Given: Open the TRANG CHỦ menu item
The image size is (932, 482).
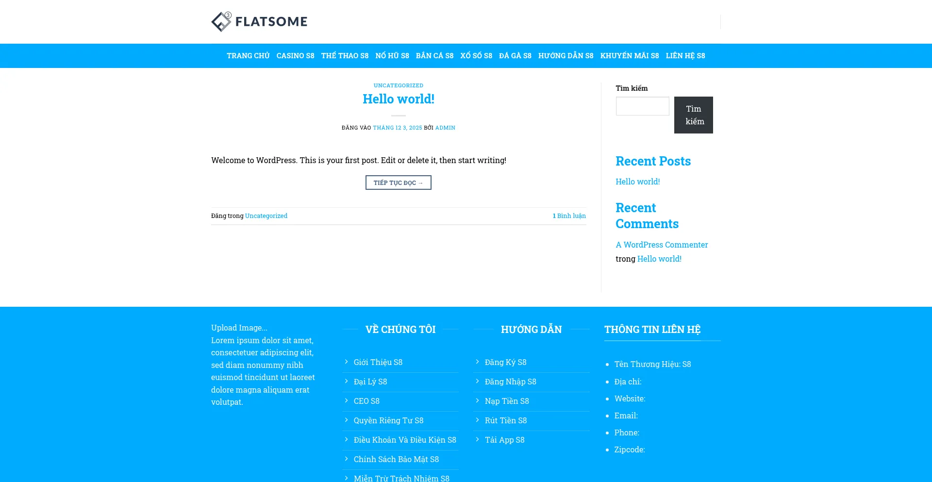Looking at the screenshot, I should (x=248, y=56).
